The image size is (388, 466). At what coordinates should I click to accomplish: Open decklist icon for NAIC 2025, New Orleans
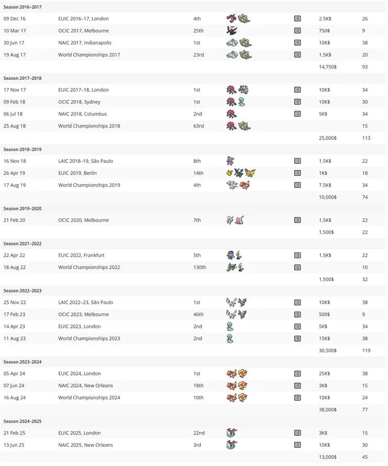coord(297,445)
